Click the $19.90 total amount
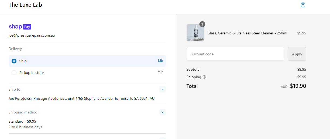 coord(298,86)
